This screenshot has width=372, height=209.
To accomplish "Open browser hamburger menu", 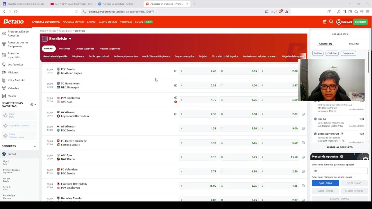I will (x=368, y=12).
